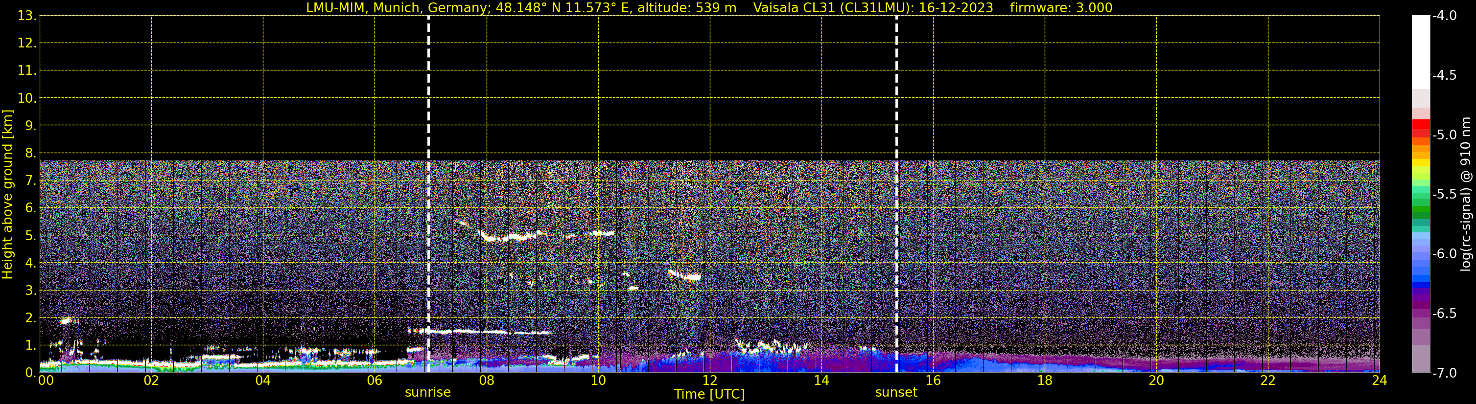1476x404 pixels.
Task: Click the height axis tick label 7.
Action: pos(31,181)
